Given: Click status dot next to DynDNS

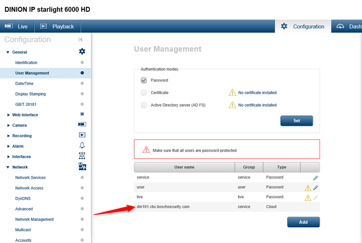Looking at the screenshot, I should [x=82, y=198].
